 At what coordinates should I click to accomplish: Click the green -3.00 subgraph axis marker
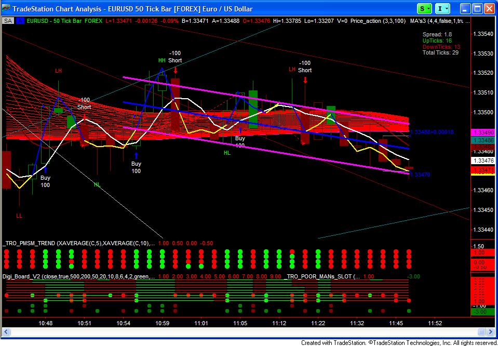pyautogui.click(x=483, y=312)
